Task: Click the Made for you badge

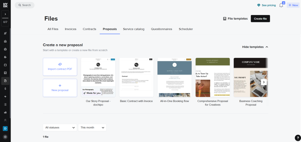Action: 92,93
